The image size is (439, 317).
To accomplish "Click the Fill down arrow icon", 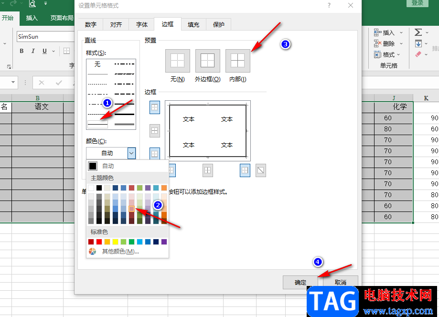I will tap(418, 43).
